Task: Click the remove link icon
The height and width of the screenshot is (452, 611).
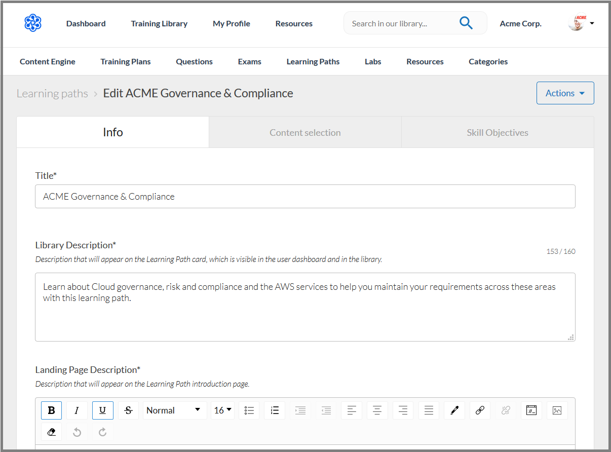Action: coord(506,410)
